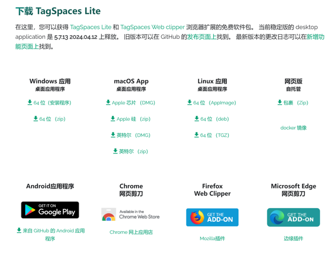Image resolution: width=336 pixels, height=257 pixels.
Task: Open the Mozilla插件 link
Action: pyautogui.click(x=212, y=239)
